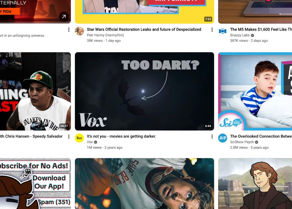Click "2.8M views · 5 years ago" text
Screen dimensions: 292x209
(x=249, y=147)
